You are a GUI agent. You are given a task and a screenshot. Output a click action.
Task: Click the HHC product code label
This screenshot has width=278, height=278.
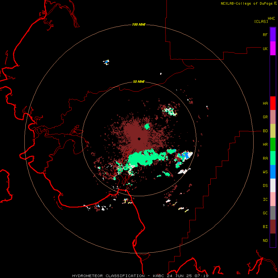click(x=271, y=19)
